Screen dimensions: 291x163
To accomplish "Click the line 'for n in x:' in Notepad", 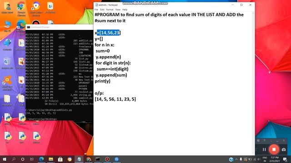I will click(x=105, y=45).
